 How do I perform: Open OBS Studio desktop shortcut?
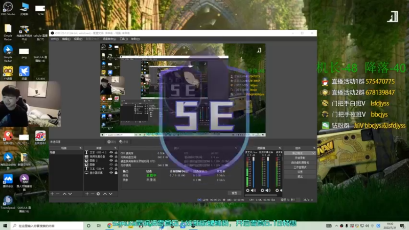(8, 9)
